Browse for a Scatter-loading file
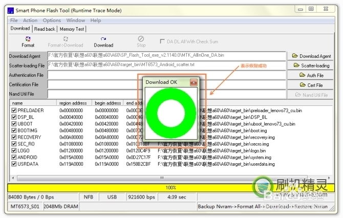This screenshot has width=343, height=218. click(310, 66)
